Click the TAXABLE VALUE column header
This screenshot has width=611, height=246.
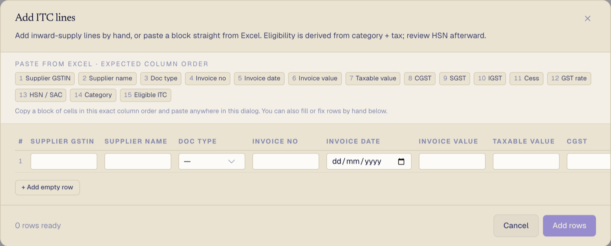(x=524, y=141)
